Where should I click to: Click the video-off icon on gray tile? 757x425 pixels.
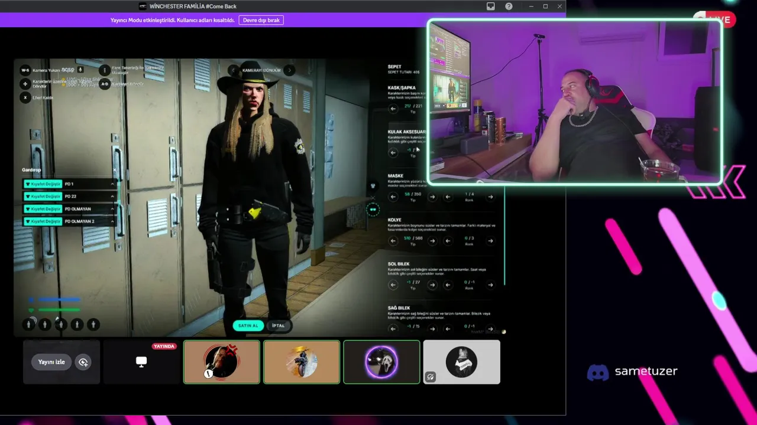[x=430, y=377]
